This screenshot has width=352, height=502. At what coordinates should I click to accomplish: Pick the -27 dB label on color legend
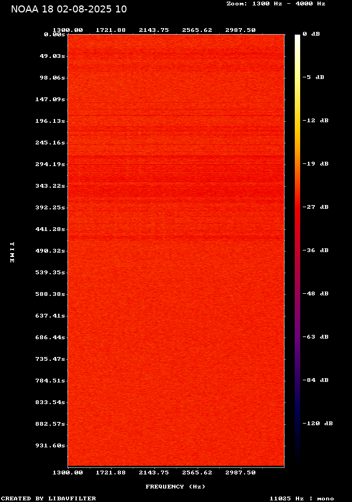point(315,207)
